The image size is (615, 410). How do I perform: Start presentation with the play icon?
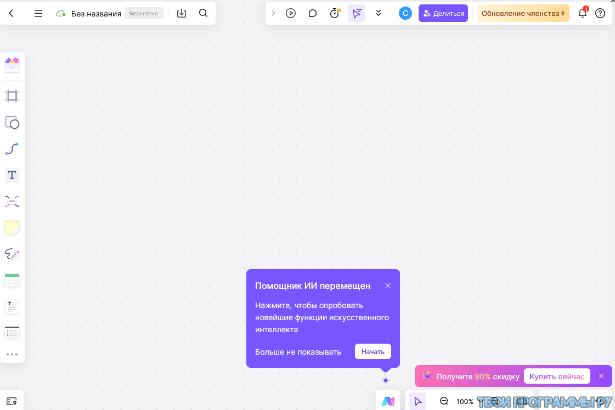(x=291, y=13)
